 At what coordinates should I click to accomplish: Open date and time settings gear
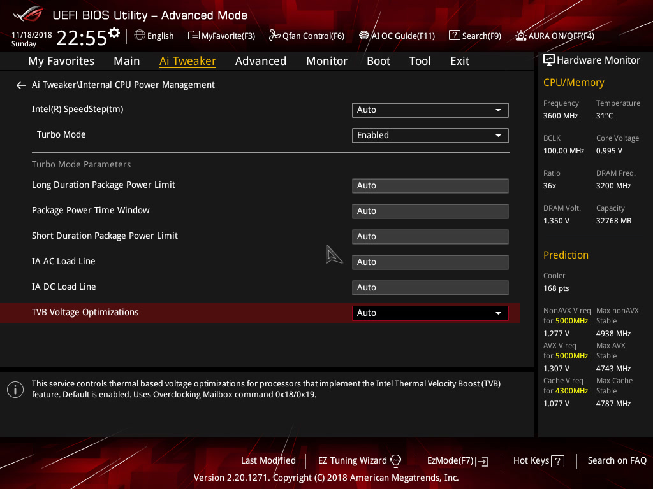pyautogui.click(x=114, y=33)
